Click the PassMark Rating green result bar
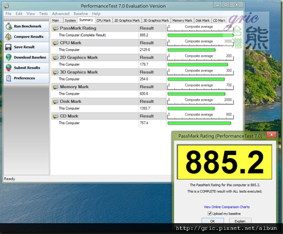The height and width of the screenshot is (234, 283). point(200,36)
